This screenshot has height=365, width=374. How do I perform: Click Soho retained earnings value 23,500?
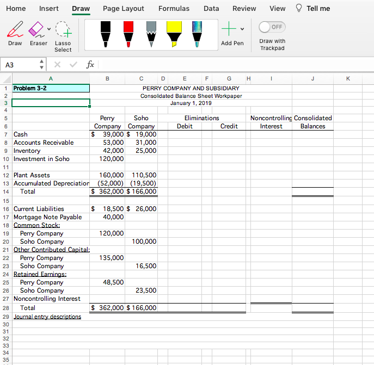(141, 290)
